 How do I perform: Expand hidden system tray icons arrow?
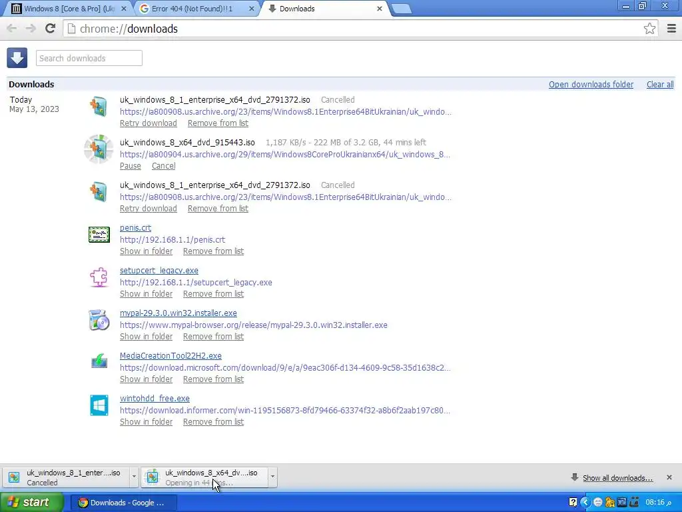tap(585, 502)
